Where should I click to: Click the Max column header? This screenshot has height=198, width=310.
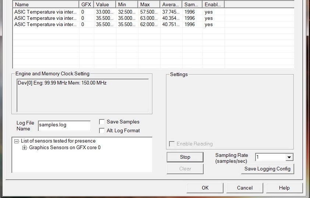click(x=149, y=4)
